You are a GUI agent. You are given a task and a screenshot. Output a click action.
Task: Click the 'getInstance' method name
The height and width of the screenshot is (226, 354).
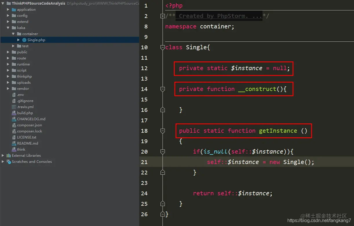click(278, 131)
